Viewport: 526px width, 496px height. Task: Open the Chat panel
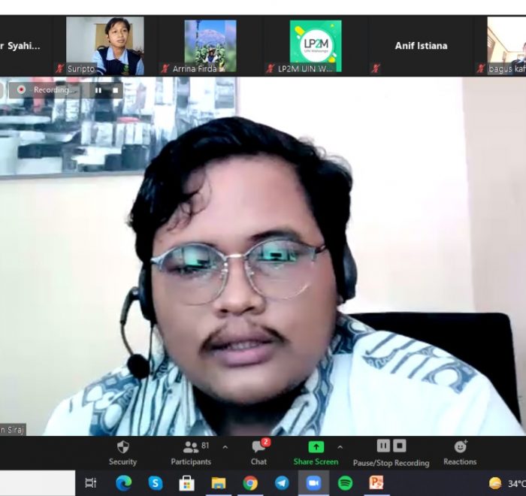258,452
